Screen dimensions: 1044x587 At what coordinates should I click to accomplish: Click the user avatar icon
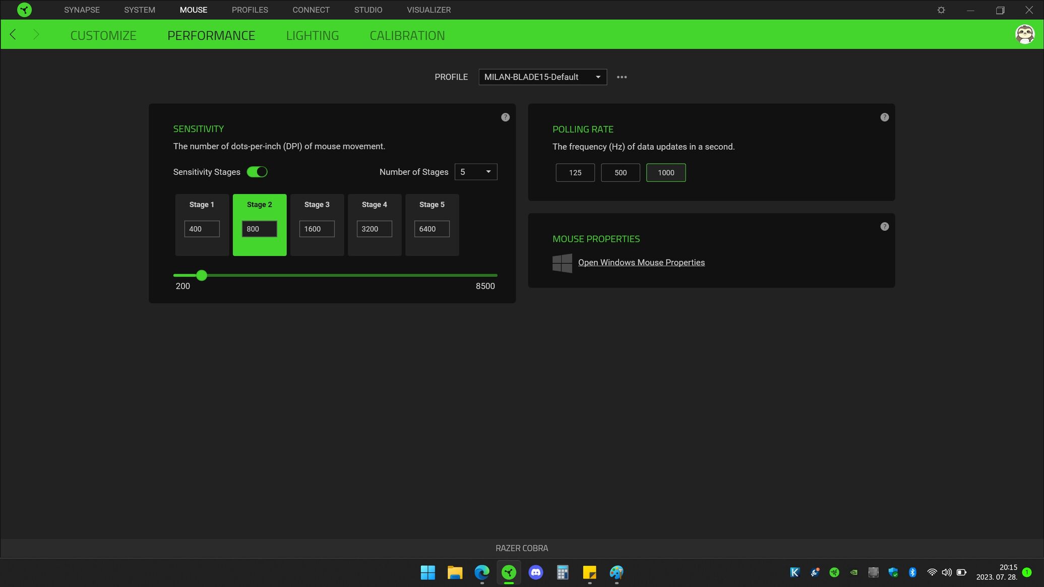[x=1024, y=35]
